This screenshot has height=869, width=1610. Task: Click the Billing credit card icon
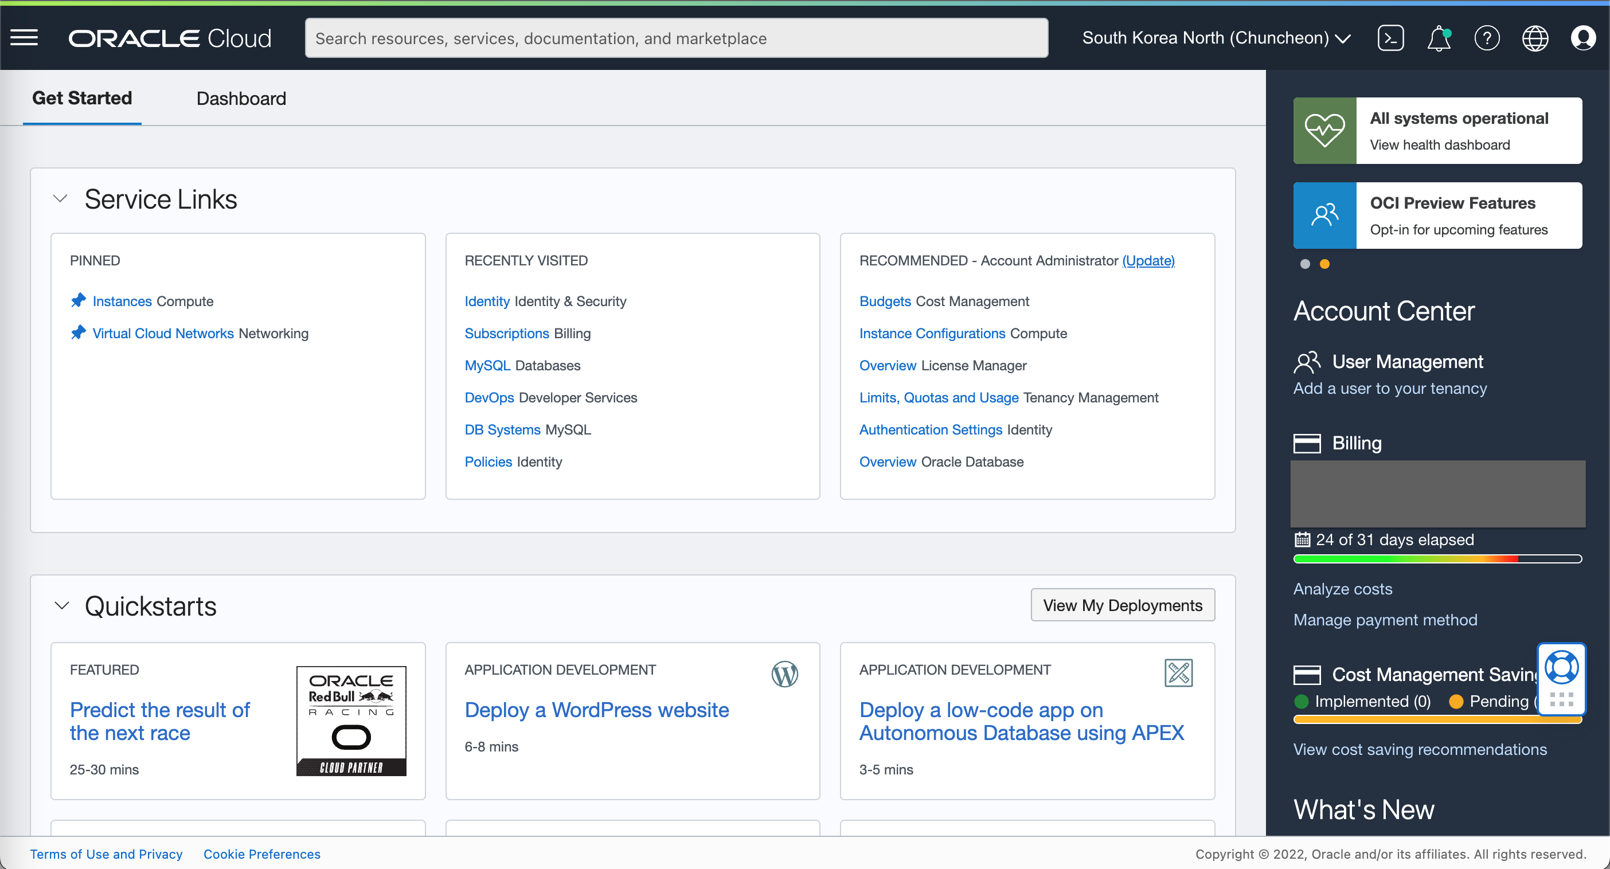click(1307, 444)
